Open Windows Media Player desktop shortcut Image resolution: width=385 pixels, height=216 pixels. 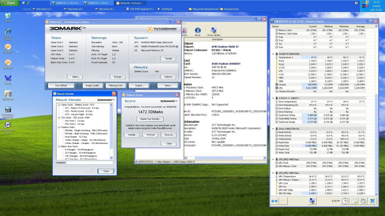click(x=8, y=127)
